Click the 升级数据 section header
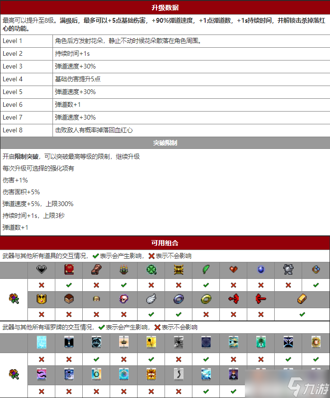 (x=165, y=8)
